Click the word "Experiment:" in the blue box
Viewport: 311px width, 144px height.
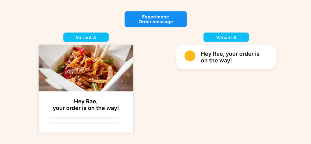155,17
